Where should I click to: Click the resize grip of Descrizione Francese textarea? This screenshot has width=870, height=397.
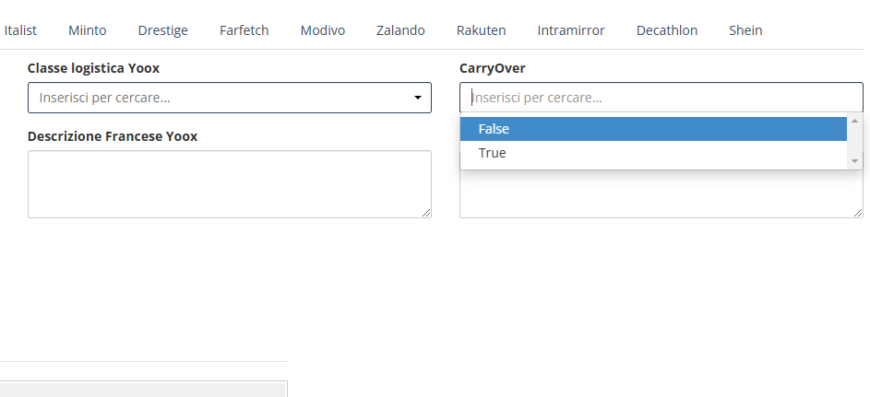(x=426, y=213)
